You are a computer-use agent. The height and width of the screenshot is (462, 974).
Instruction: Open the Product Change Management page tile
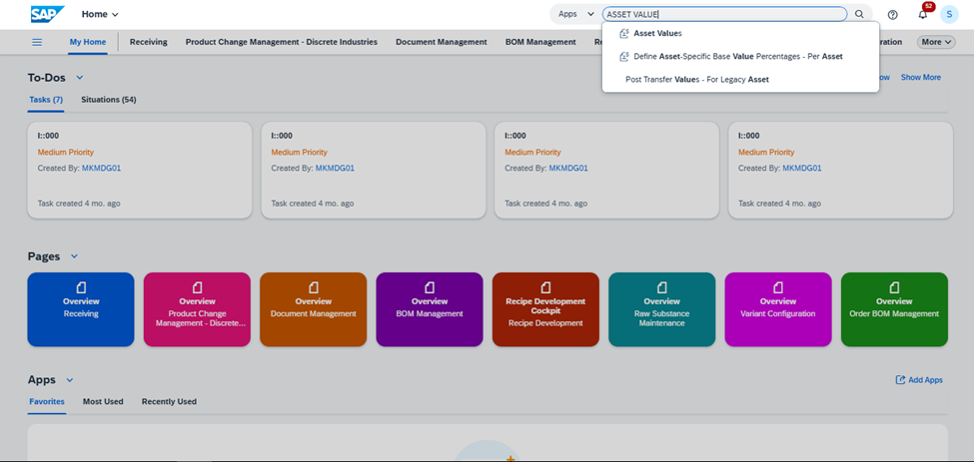[197, 308]
